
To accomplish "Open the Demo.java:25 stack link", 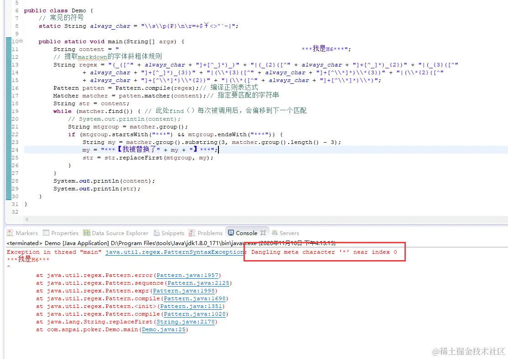I will [x=164, y=329].
